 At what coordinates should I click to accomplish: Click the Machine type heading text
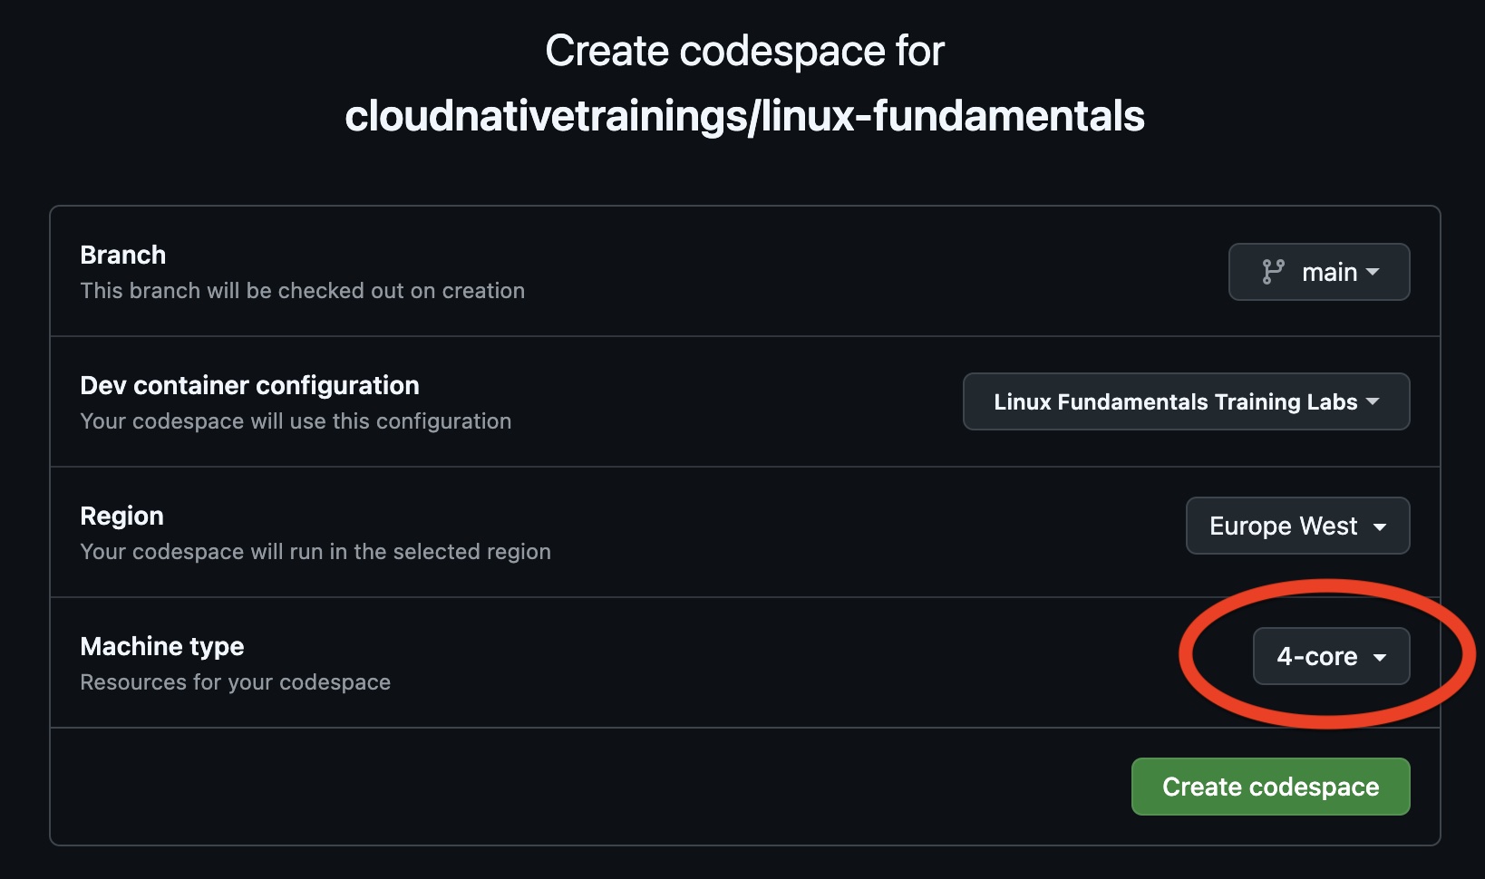pos(162,646)
